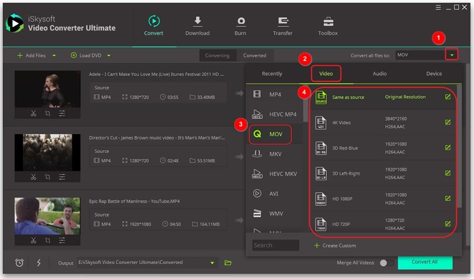This screenshot has height=279, width=474.
Task: Toggle high speed conversion lightning icon
Action: coord(38,263)
